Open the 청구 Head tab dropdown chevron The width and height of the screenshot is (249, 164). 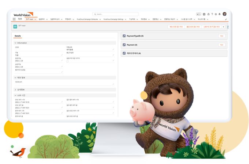(x=35, y=19)
